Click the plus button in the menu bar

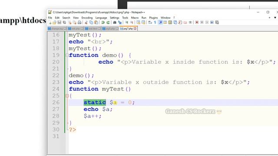(269, 18)
